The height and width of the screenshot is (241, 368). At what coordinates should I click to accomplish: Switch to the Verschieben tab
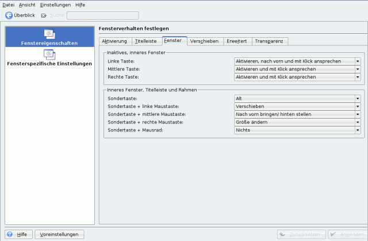click(x=205, y=41)
